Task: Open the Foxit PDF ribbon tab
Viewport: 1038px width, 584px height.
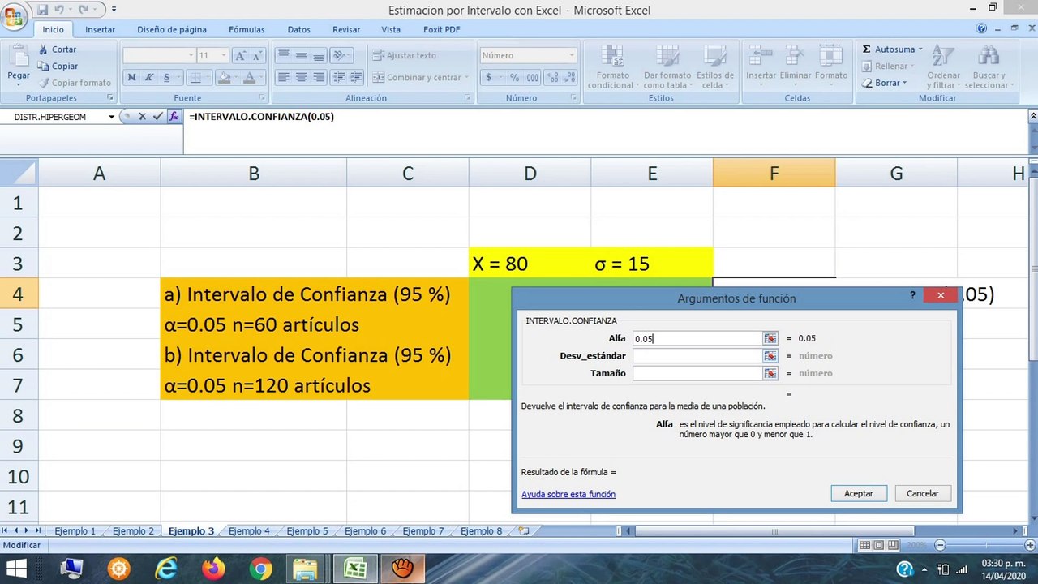Action: coord(441,29)
